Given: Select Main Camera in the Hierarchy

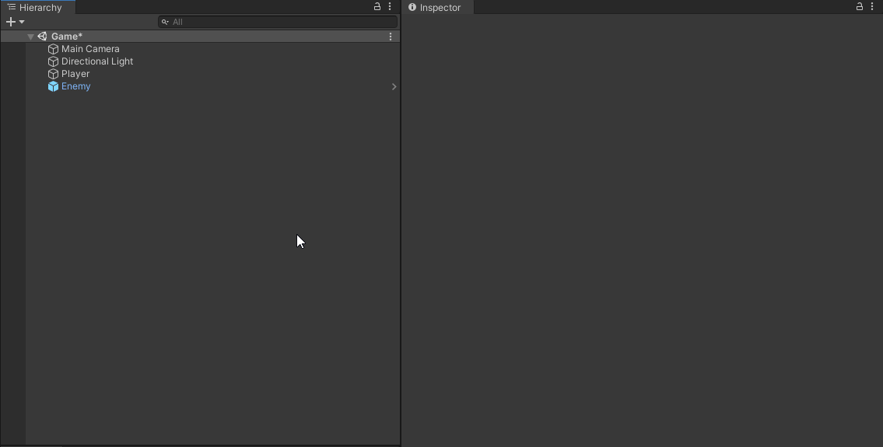Looking at the screenshot, I should 90,49.
